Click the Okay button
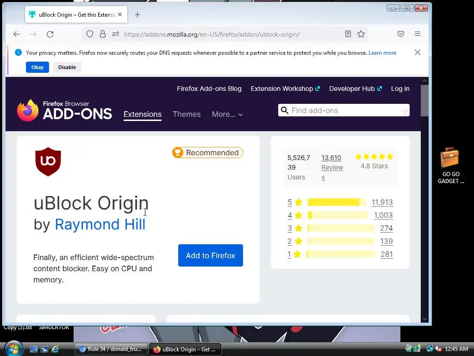This screenshot has width=474, height=356. [x=37, y=67]
